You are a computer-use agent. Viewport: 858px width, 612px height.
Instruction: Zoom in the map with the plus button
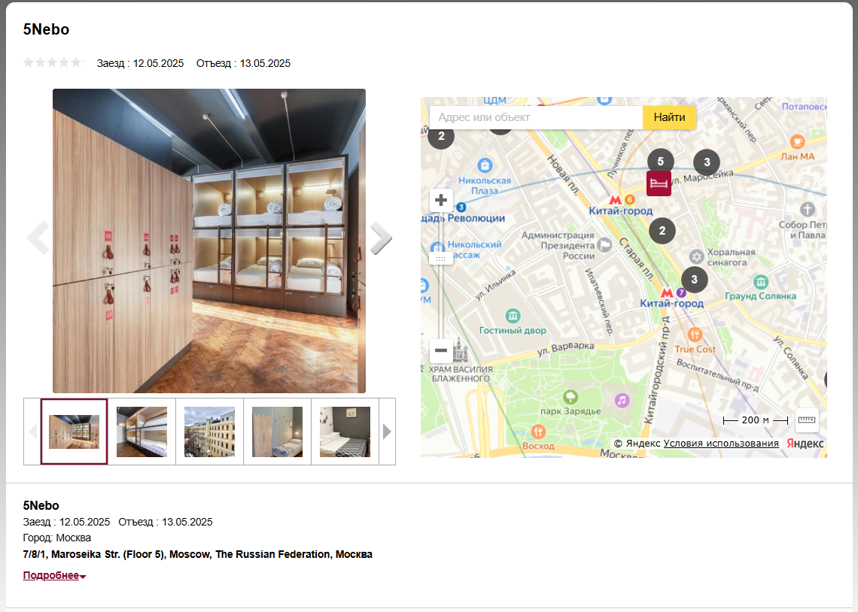point(441,201)
